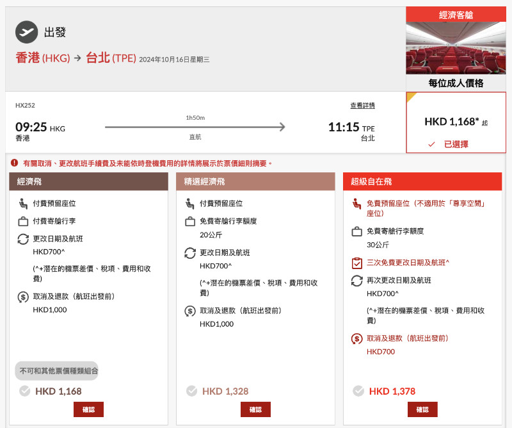This screenshot has height=428, width=512.
Task: Open 查看詳情 flight details link
Action: point(362,106)
